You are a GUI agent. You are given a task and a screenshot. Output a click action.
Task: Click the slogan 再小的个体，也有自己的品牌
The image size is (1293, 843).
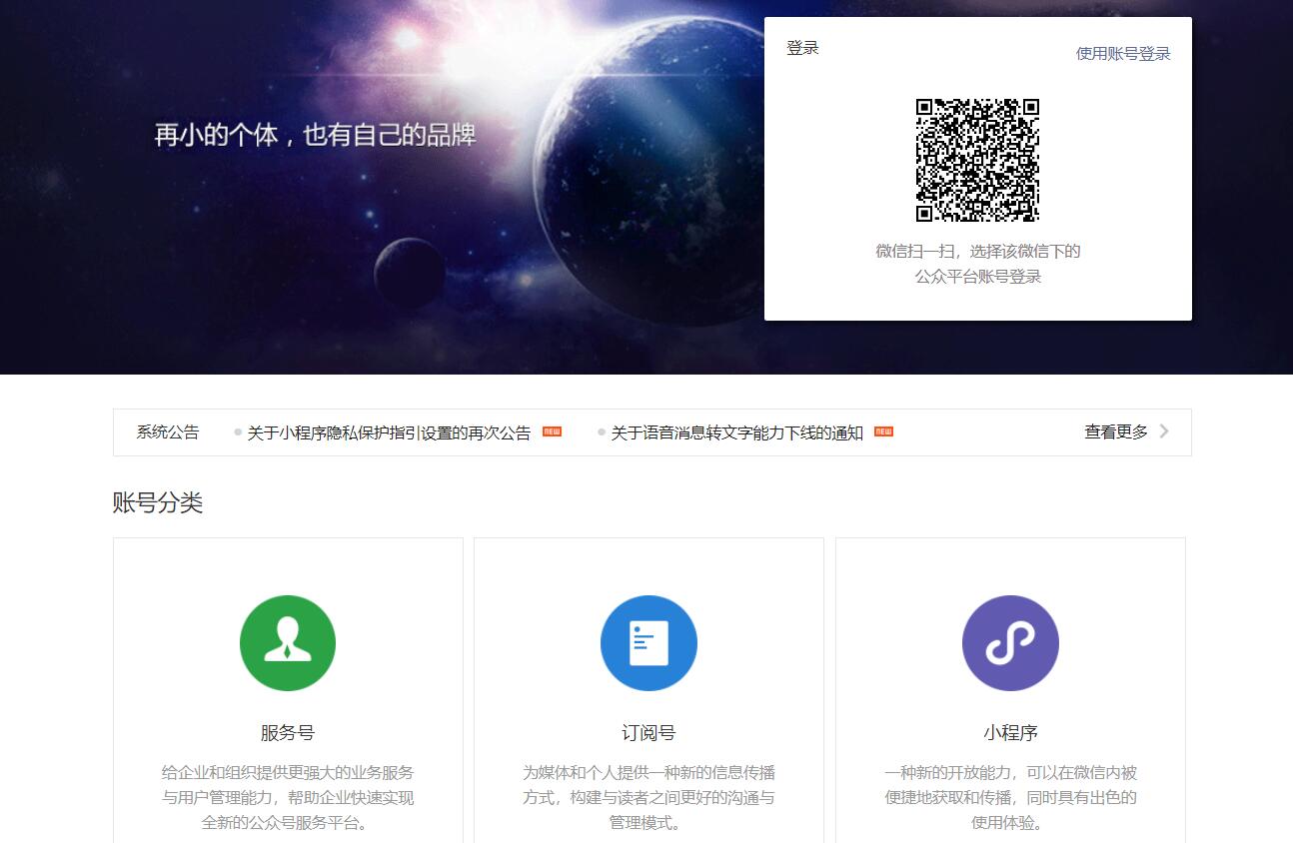pyautogui.click(x=316, y=135)
